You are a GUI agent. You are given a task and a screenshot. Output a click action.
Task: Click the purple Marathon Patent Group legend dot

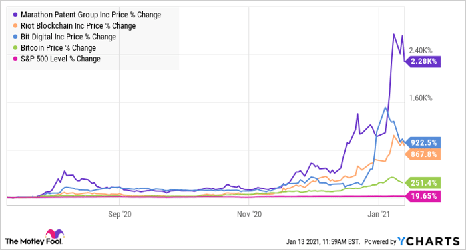[x=15, y=15]
